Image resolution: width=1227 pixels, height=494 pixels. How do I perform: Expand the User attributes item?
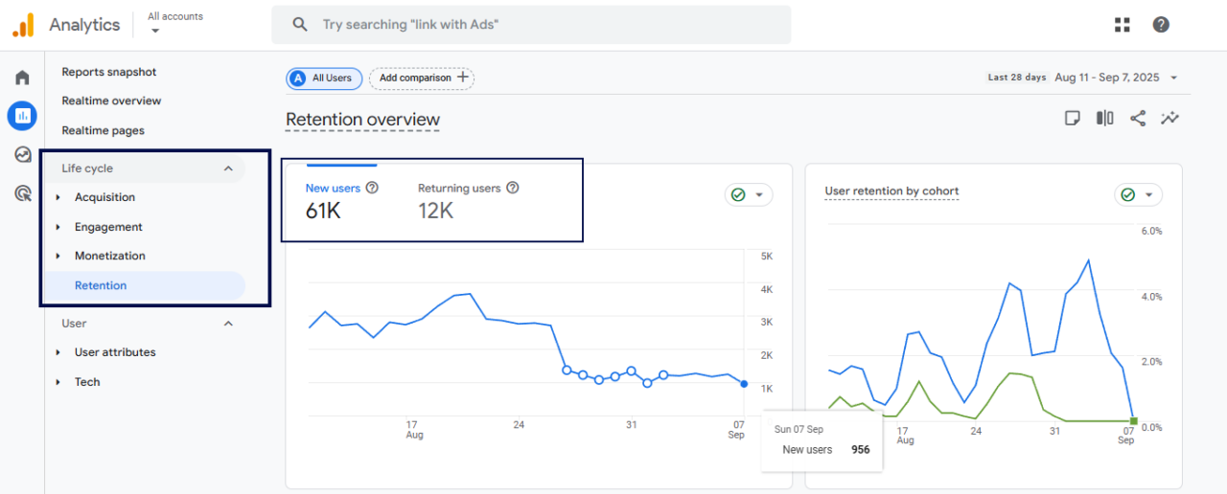point(58,352)
